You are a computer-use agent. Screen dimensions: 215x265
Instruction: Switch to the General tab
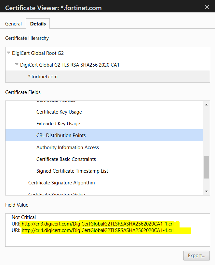click(13, 24)
